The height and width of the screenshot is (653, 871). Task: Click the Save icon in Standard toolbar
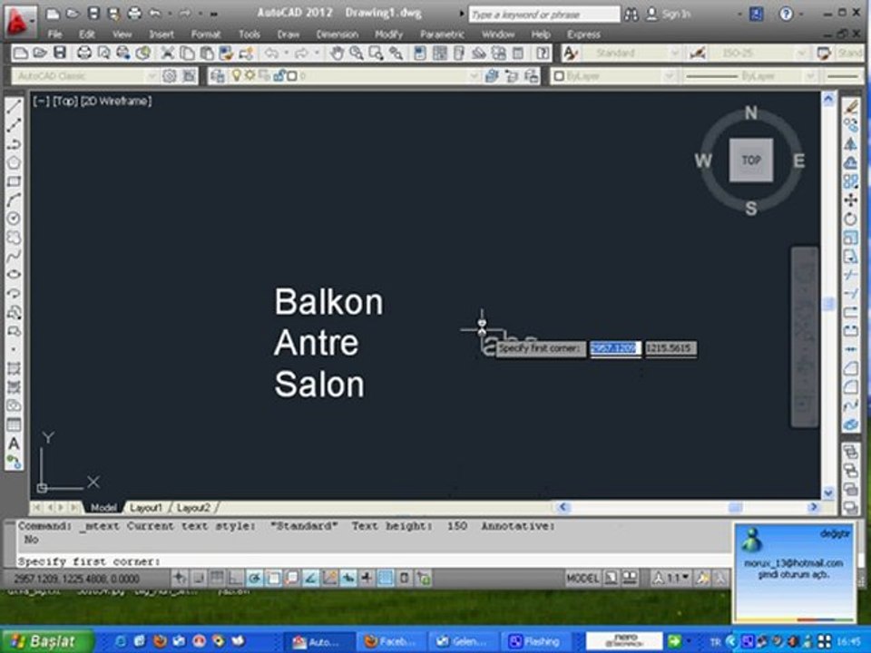point(60,54)
